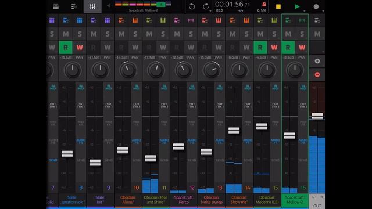372x209 pixels.
Task: Toggle automation write W on track 8
Action: pos(80,48)
